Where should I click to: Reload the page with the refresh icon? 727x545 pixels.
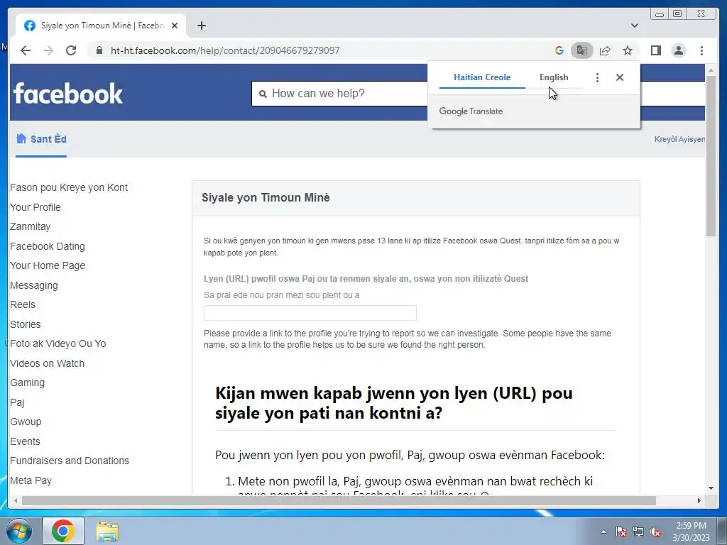(71, 50)
